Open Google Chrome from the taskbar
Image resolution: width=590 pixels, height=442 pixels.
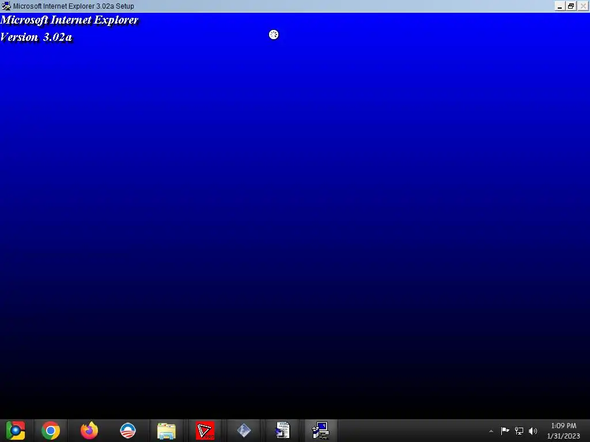pyautogui.click(x=51, y=430)
